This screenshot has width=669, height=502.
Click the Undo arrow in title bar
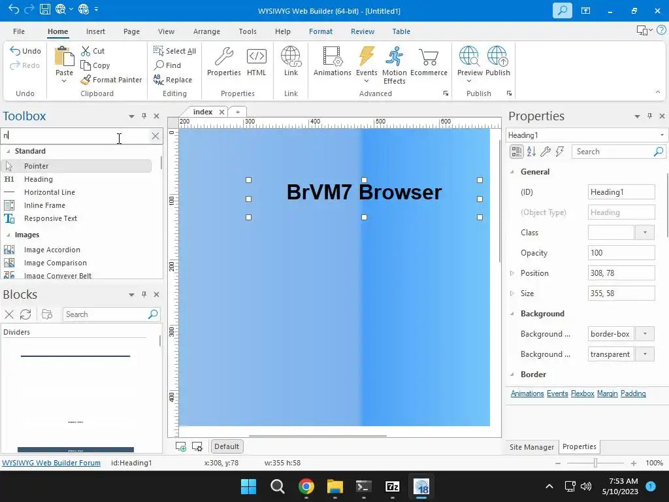[x=13, y=9]
